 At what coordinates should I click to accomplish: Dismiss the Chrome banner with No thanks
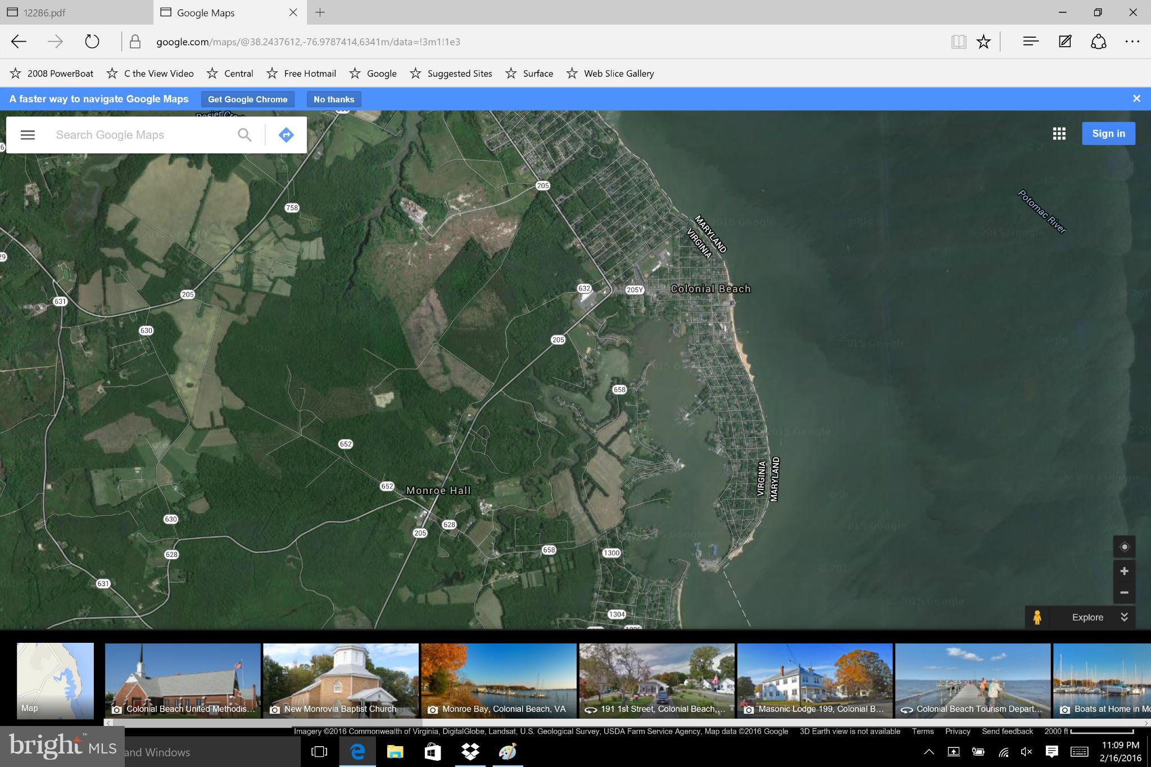point(334,99)
